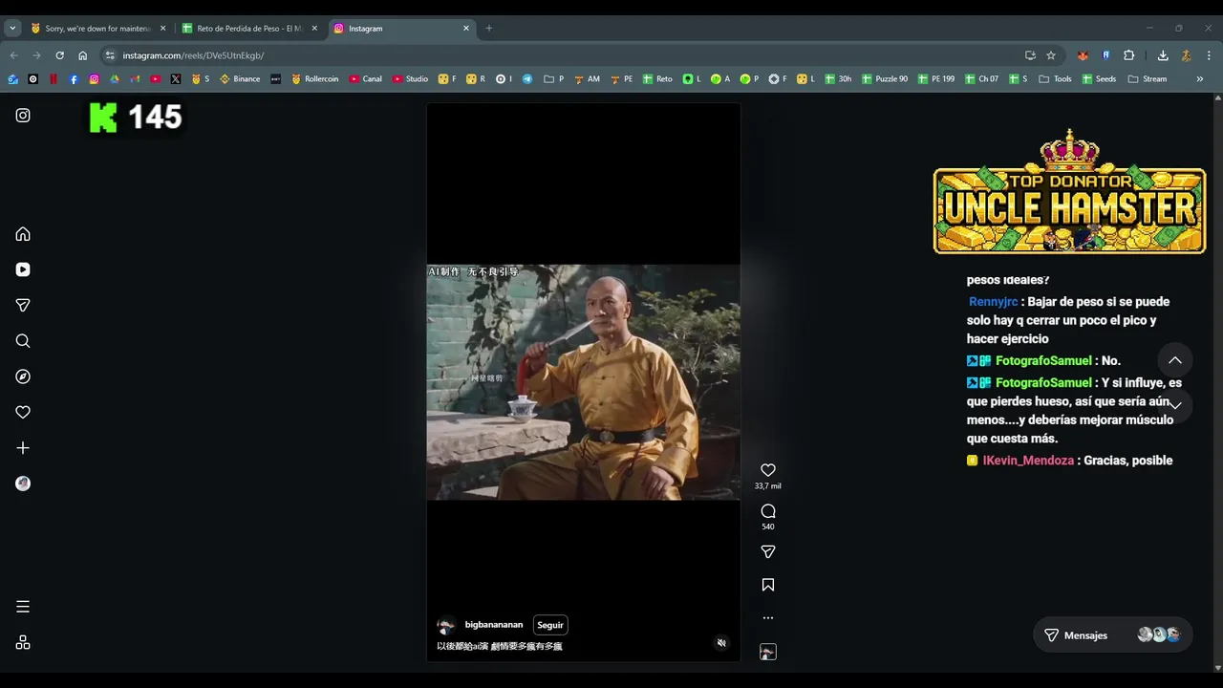The width and height of the screenshot is (1223, 688).
Task: Open the Extensions puzzle menu
Action: [x=1128, y=55]
